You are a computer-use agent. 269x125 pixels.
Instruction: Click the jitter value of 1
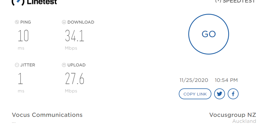(20, 79)
